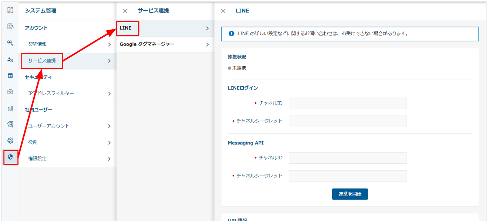Select the shield system admin icon
The width and height of the screenshot is (489, 224).
pos(11,157)
